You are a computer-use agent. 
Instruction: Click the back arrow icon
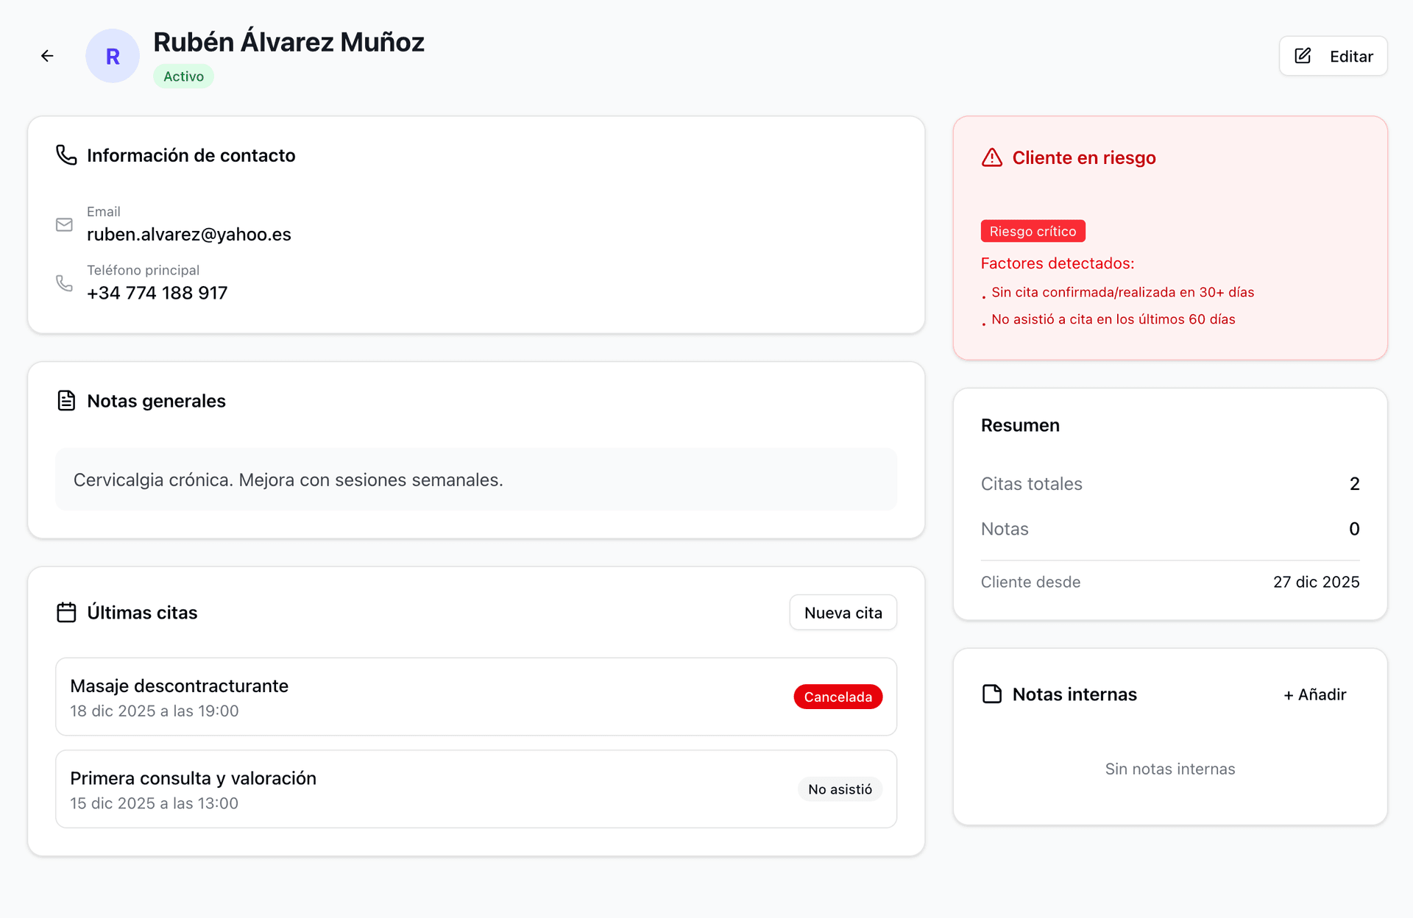click(47, 56)
